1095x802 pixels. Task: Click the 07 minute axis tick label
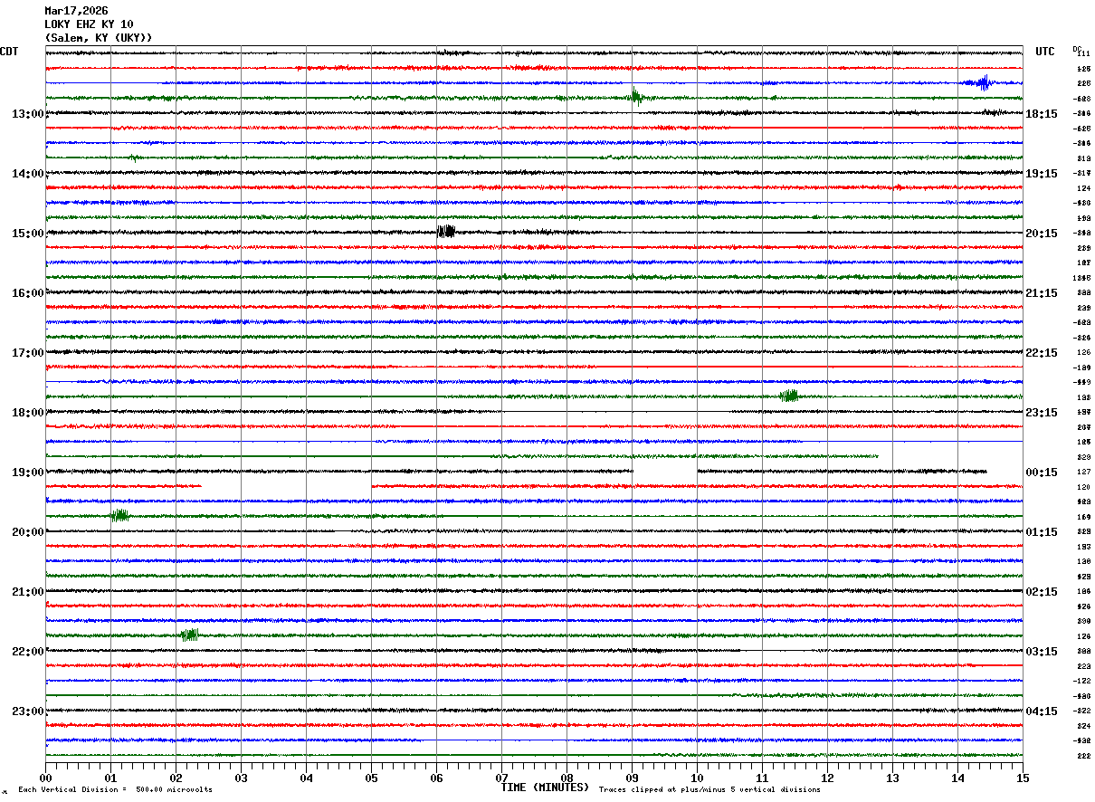point(501,778)
